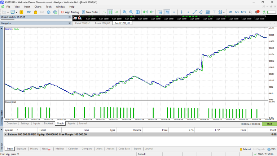Set timeframe to M1

(230, 12)
